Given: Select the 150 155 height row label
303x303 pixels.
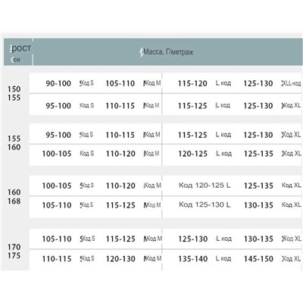Looking at the screenshot, I should point(14,93).
